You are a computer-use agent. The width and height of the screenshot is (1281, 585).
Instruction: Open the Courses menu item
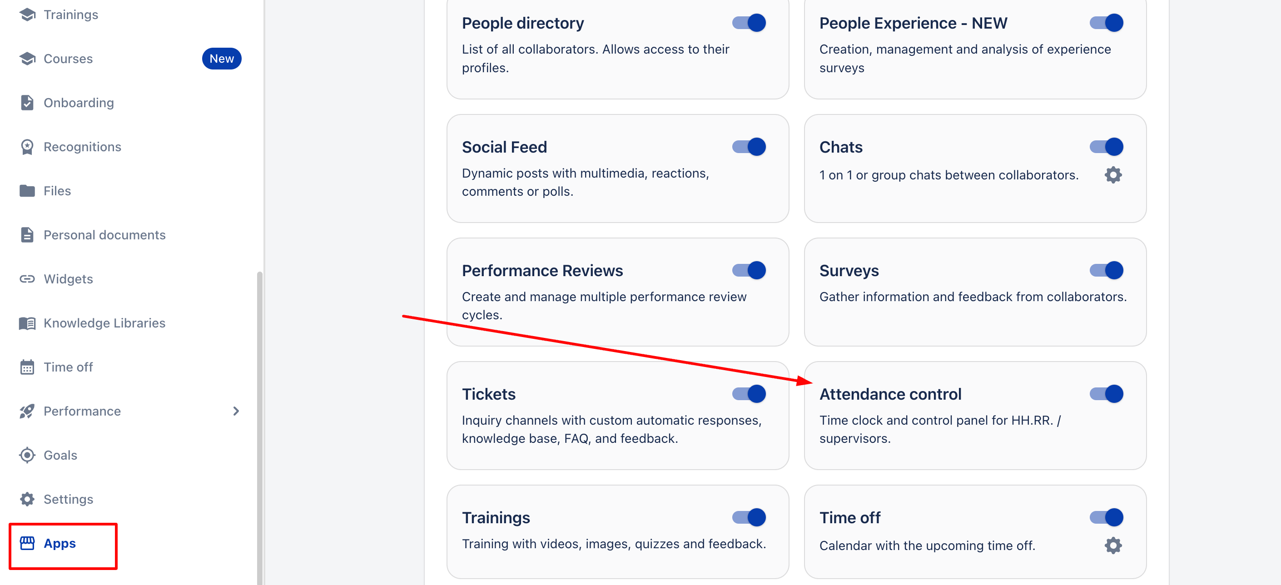pos(68,59)
